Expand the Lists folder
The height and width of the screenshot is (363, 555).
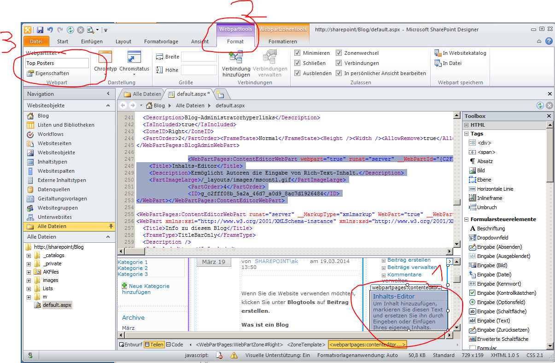click(x=29, y=288)
